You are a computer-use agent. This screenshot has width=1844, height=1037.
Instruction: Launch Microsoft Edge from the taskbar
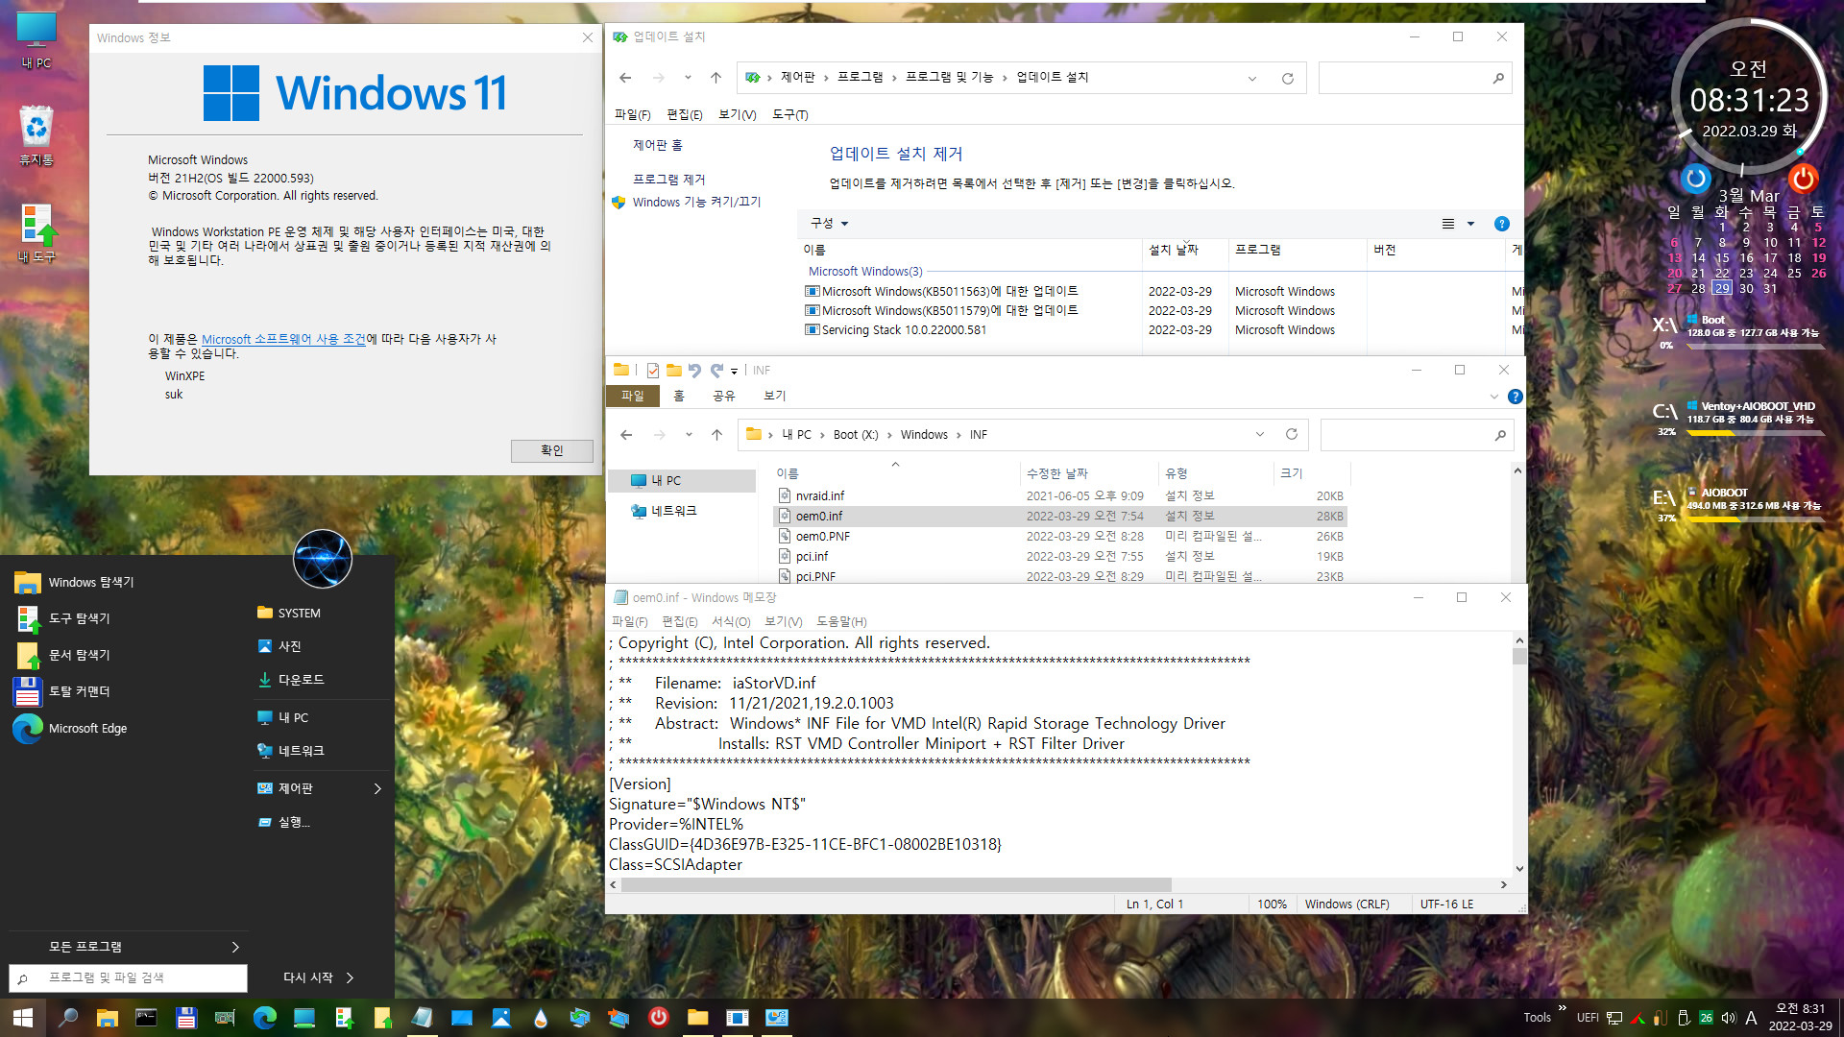pyautogui.click(x=265, y=1018)
